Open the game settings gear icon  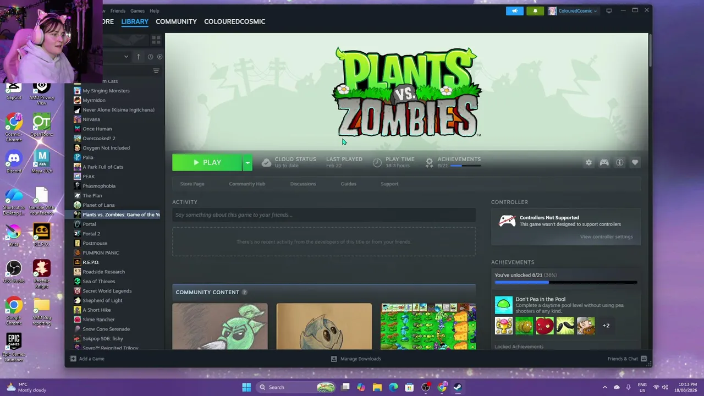(588, 162)
